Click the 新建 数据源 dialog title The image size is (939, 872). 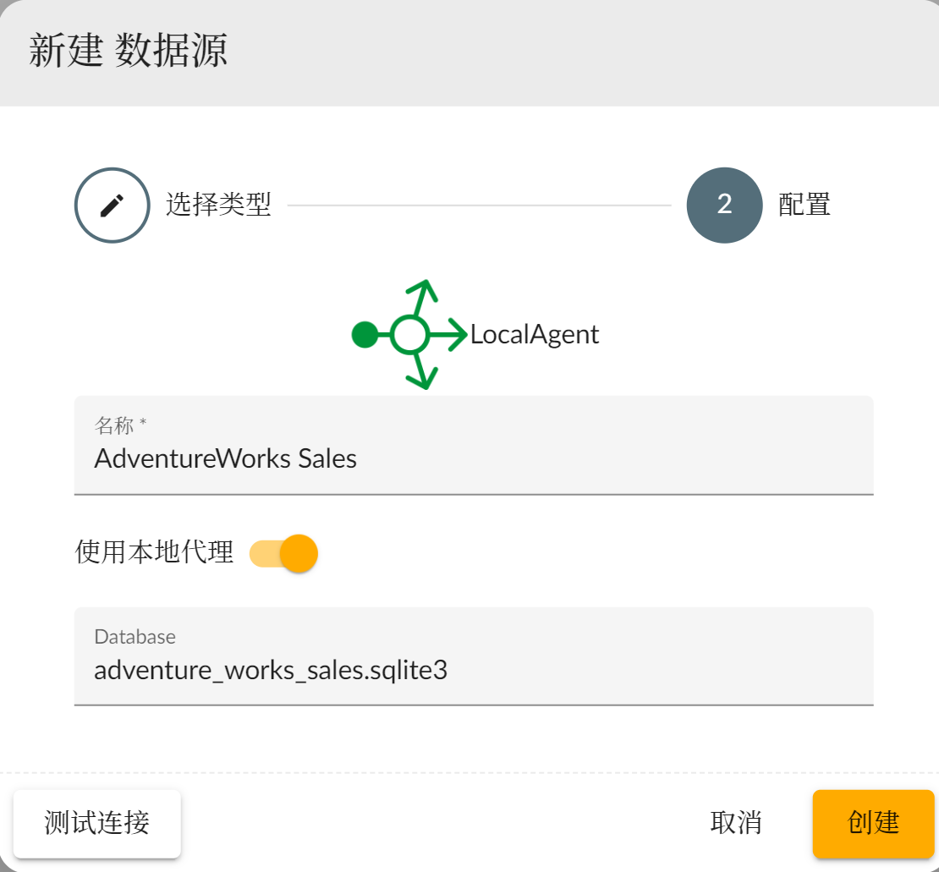128,52
